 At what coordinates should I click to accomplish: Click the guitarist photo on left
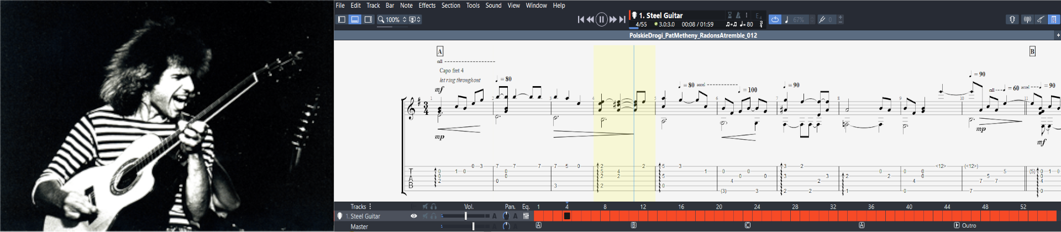click(x=166, y=116)
